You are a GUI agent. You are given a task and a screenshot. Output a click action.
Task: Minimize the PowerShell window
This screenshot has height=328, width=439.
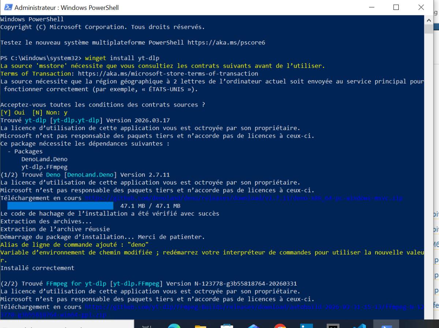coord(372,7)
